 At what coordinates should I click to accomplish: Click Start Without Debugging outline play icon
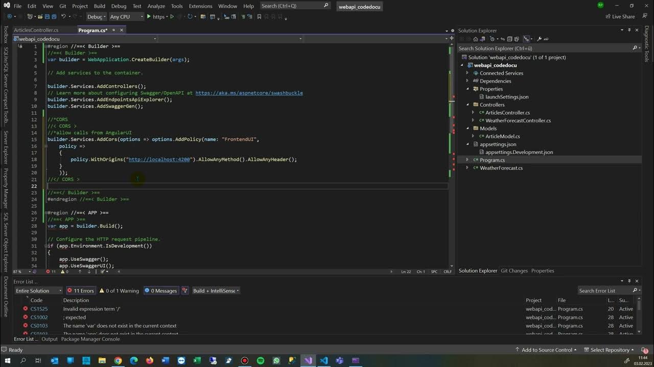[x=172, y=16]
